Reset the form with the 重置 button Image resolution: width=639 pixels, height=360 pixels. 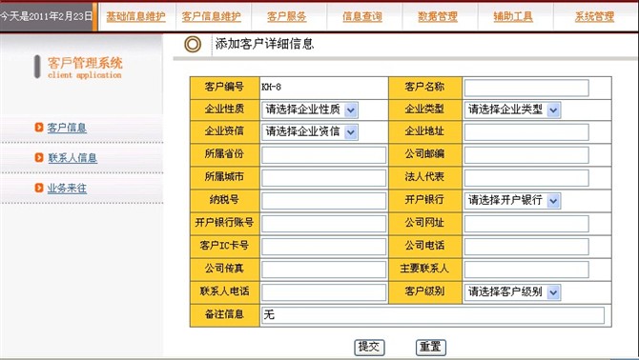[431, 348]
